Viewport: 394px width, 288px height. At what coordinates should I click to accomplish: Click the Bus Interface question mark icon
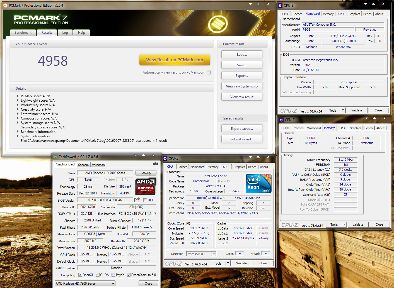(155, 214)
